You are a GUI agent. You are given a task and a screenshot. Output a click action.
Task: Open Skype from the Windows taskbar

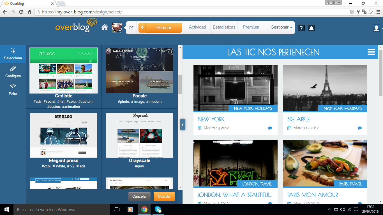click(x=158, y=209)
